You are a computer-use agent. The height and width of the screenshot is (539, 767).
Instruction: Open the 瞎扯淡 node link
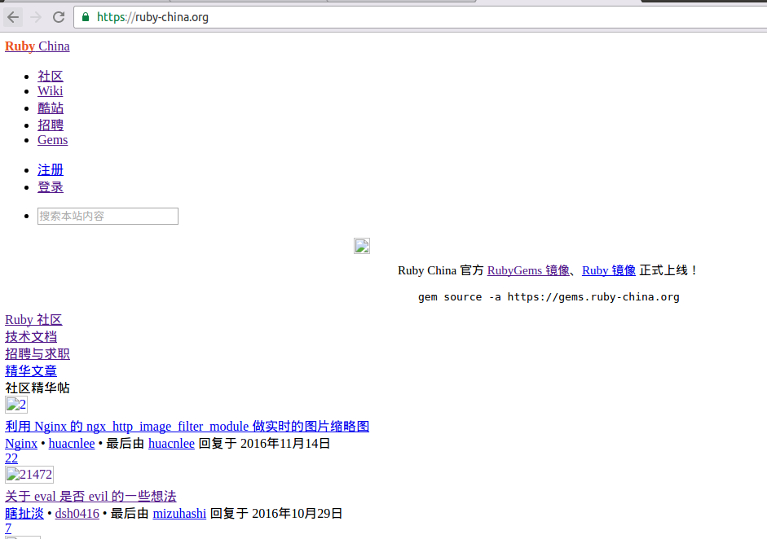tap(24, 514)
